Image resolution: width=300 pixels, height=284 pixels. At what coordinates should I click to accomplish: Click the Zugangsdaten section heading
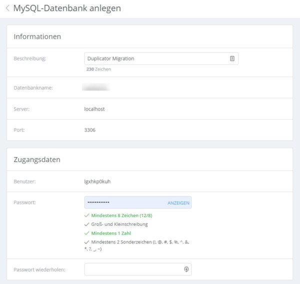click(x=37, y=159)
